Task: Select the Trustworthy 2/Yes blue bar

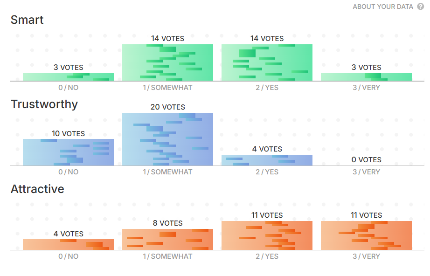Action: (x=267, y=160)
